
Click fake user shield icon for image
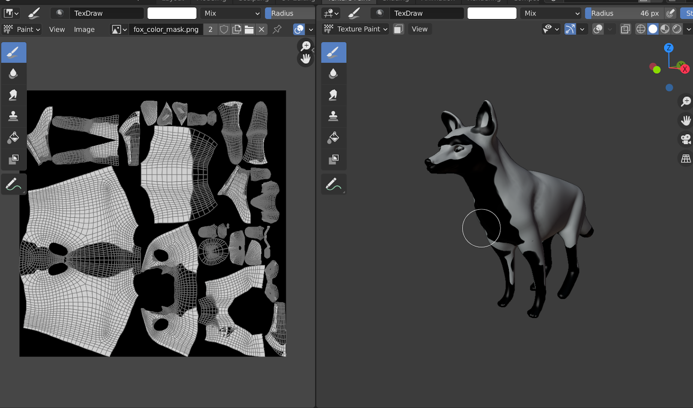coord(224,29)
